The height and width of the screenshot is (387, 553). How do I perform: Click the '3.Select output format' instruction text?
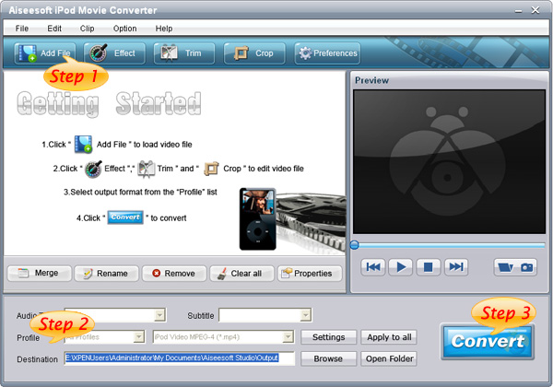(140, 192)
